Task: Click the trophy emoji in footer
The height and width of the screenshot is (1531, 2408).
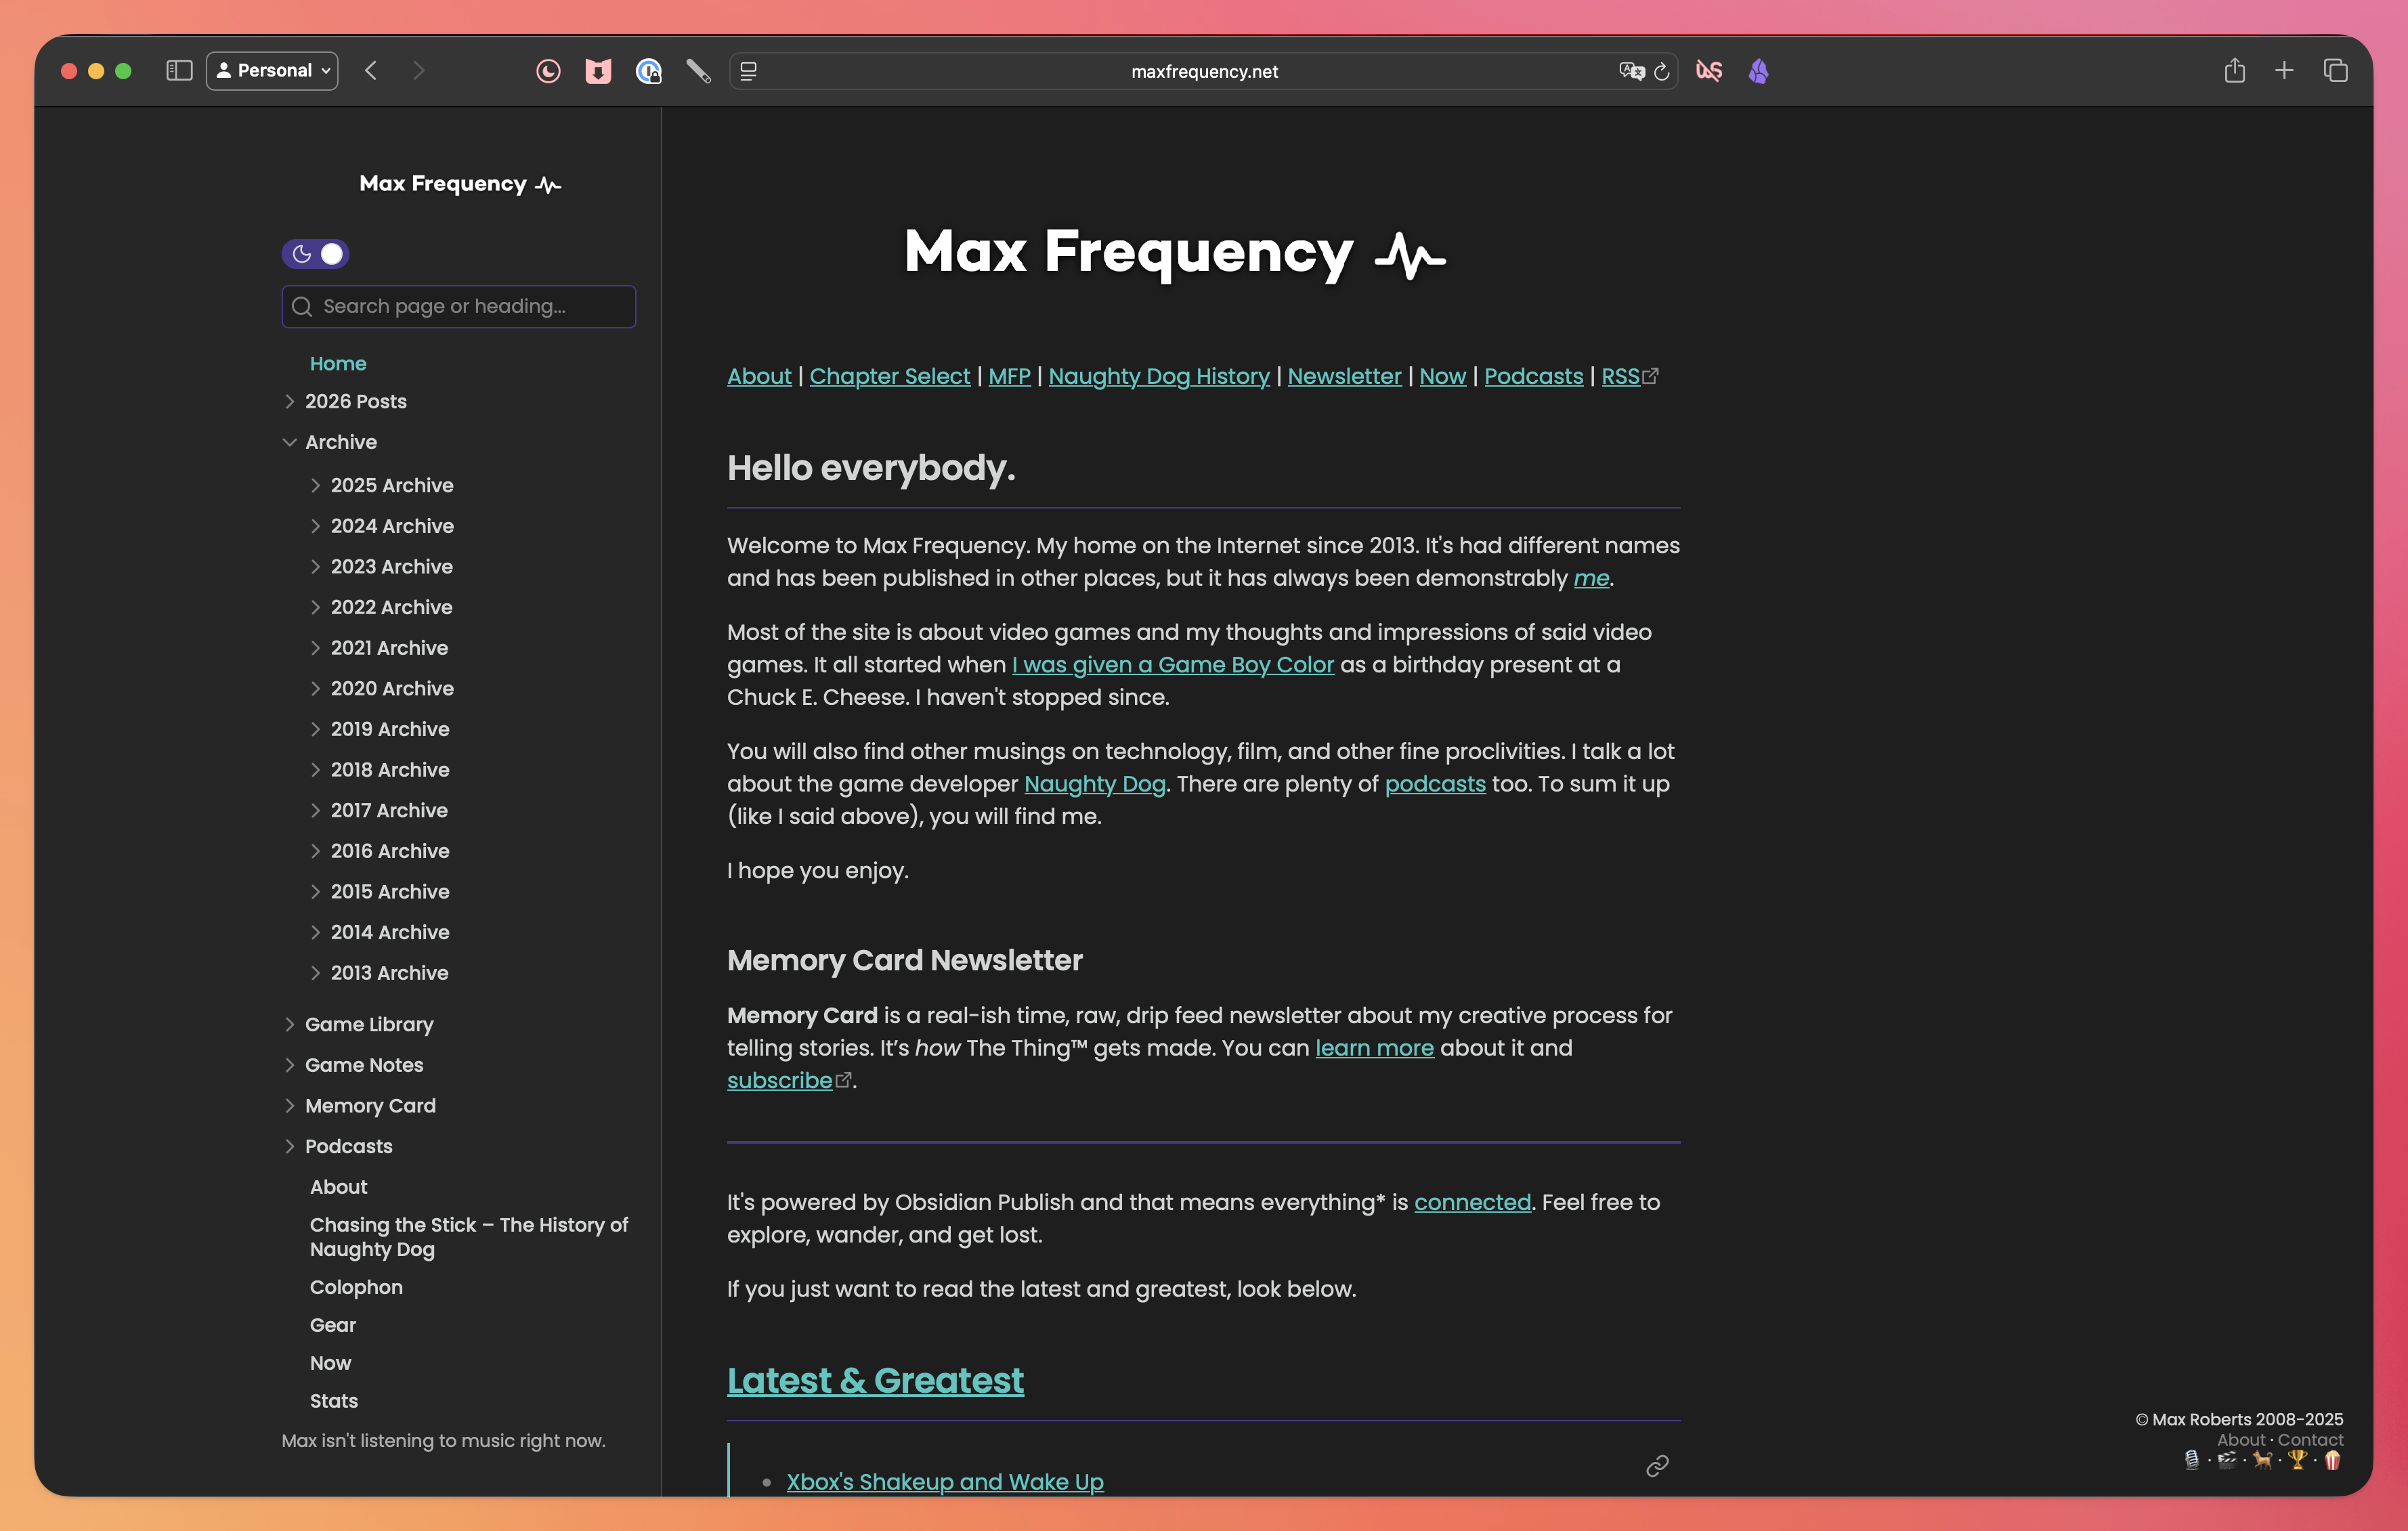Action: click(2297, 1460)
